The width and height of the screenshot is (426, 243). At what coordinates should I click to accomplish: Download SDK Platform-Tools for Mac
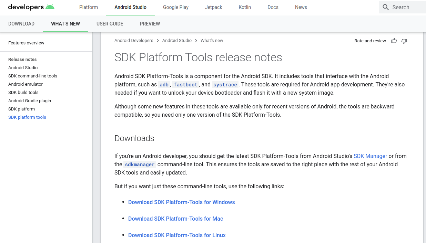(x=176, y=219)
